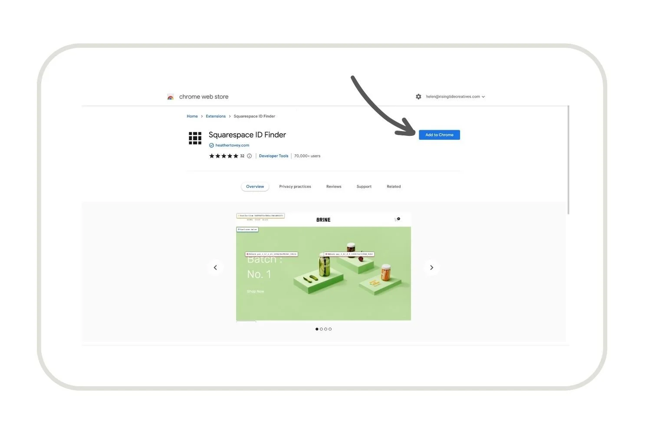Go to the Extensions breadcrumb

[x=216, y=116]
